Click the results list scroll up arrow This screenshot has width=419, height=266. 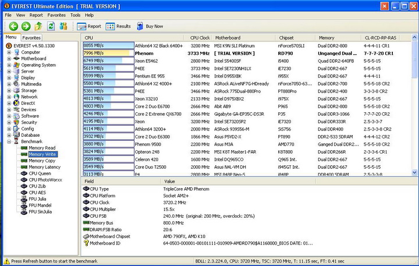tap(414, 37)
